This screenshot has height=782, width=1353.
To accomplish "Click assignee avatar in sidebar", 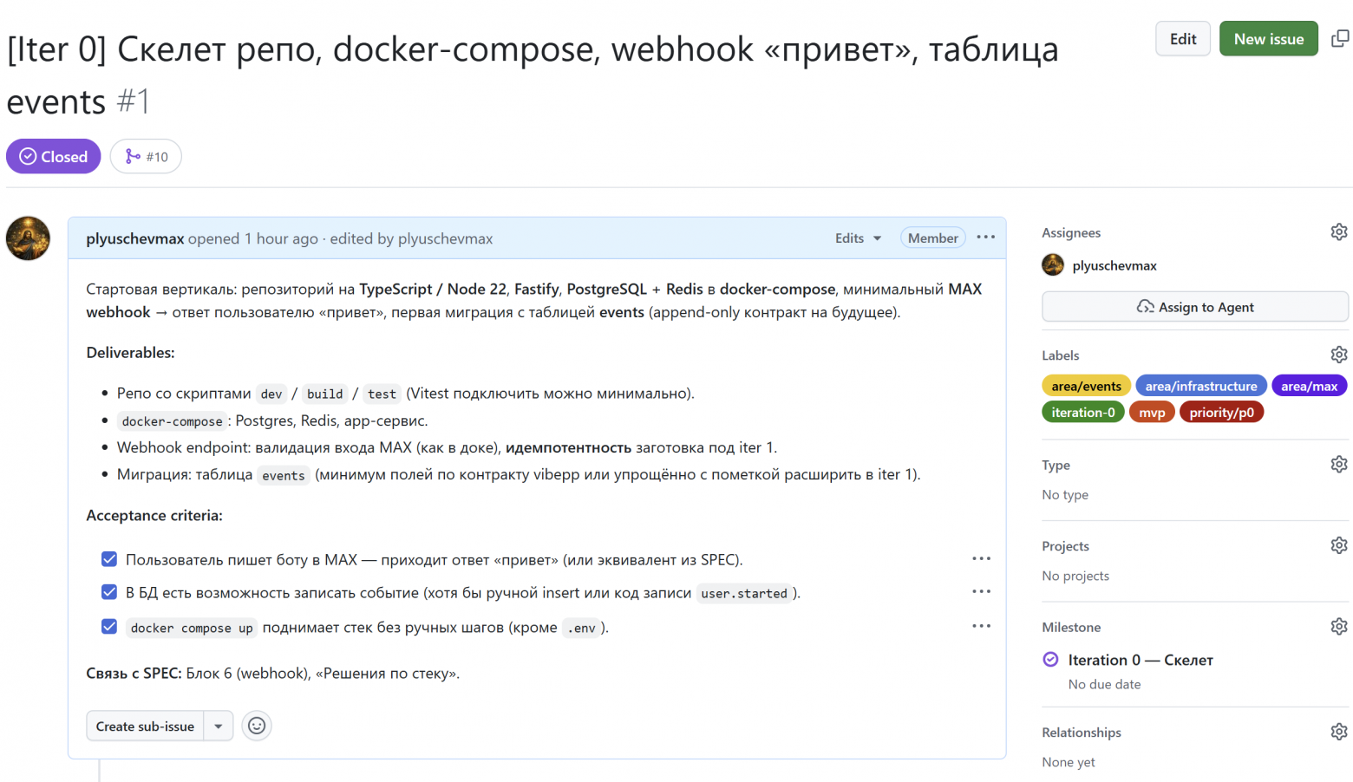I will click(1053, 265).
